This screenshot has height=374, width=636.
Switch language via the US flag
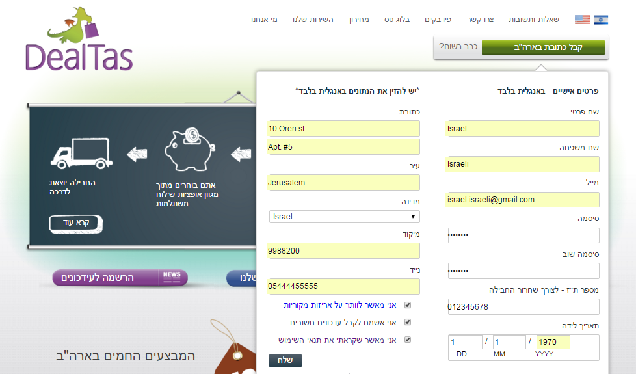582,20
